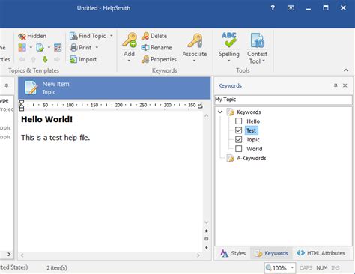Viewport: 355px width, 274px height.
Task: Open Find Topic tool
Action: click(88, 36)
